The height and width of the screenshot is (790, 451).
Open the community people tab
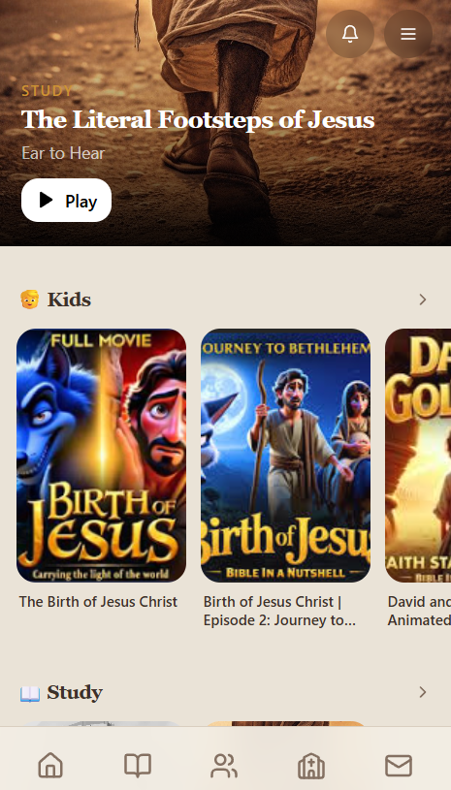click(224, 765)
